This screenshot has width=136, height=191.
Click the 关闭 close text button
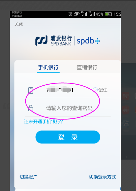coord(19,24)
